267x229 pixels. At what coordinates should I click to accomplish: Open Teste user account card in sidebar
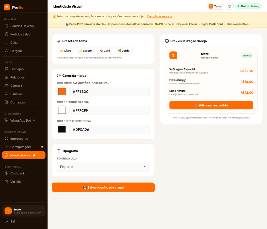click(x=24, y=211)
